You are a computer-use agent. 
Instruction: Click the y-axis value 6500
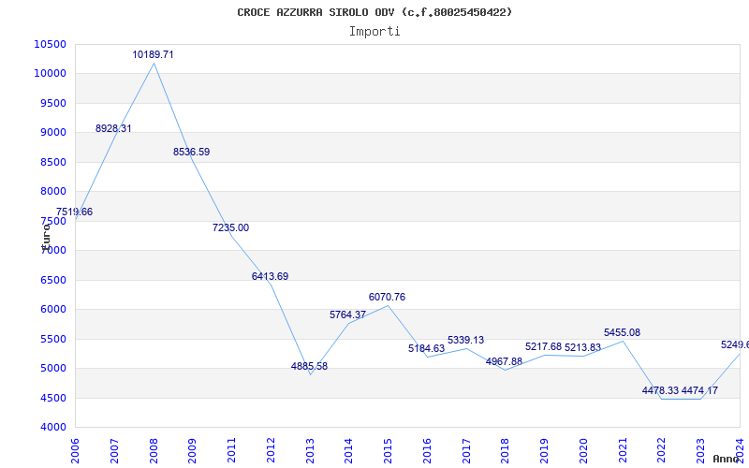52,280
